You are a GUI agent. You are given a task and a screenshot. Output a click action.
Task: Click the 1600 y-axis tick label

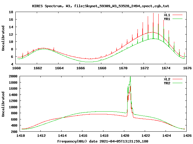13,88
